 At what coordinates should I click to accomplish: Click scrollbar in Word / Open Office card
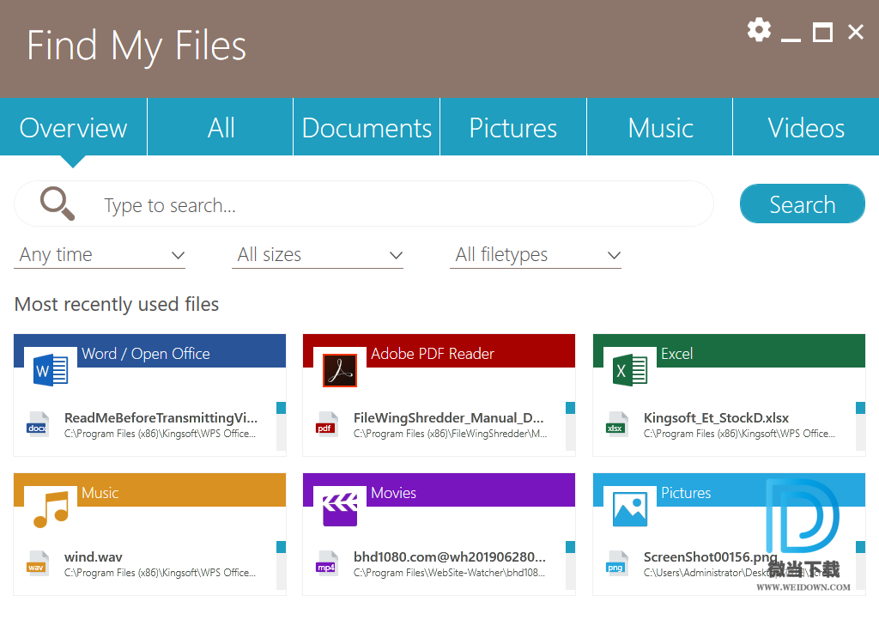[x=281, y=426]
